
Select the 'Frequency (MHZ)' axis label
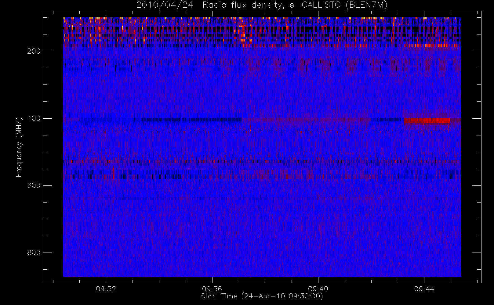point(19,147)
